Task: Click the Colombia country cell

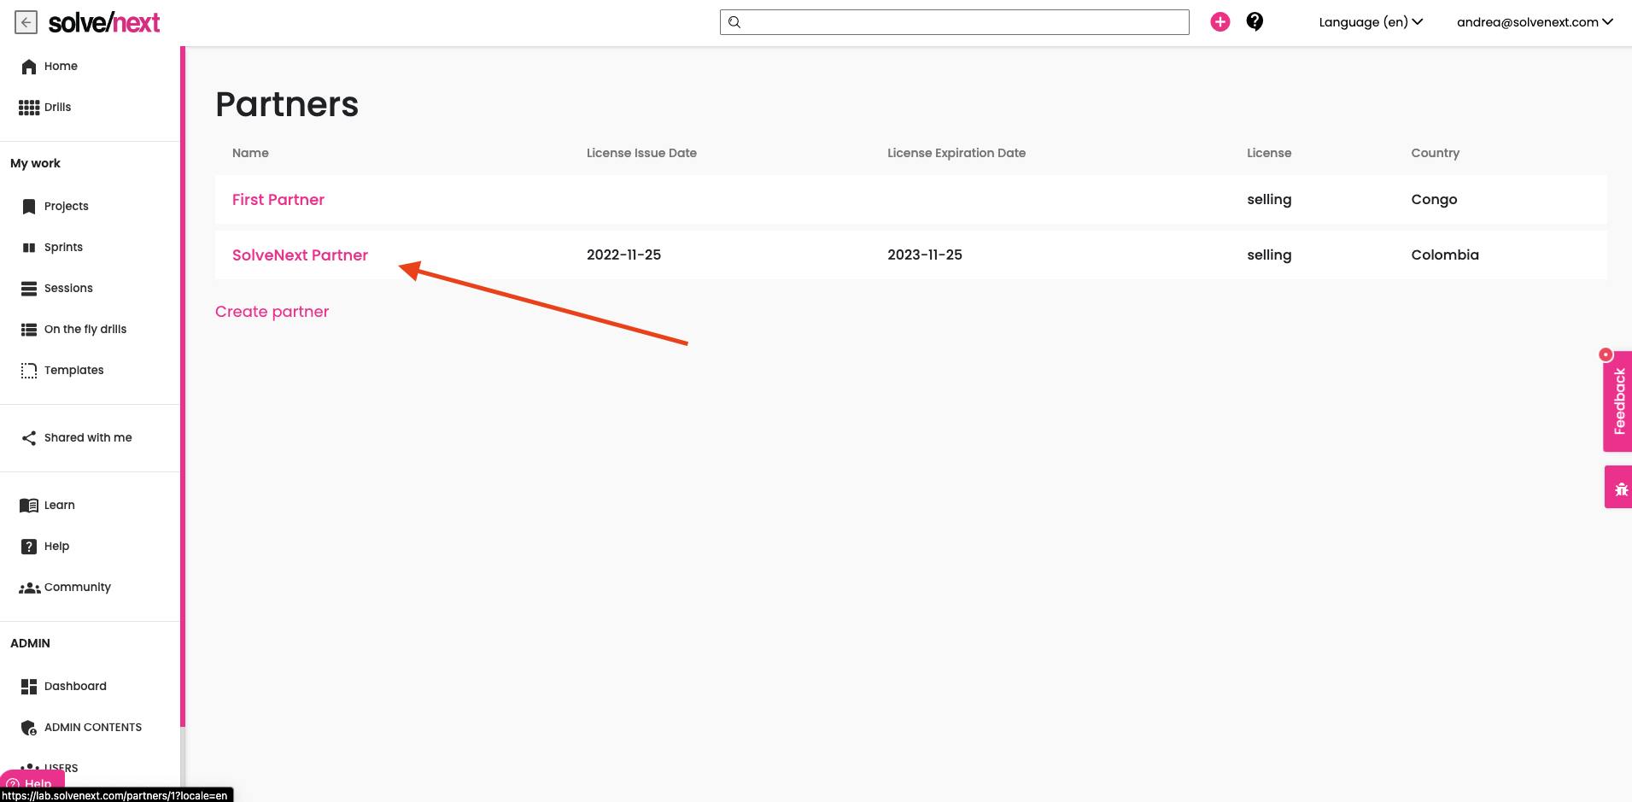Action: pos(1445,255)
